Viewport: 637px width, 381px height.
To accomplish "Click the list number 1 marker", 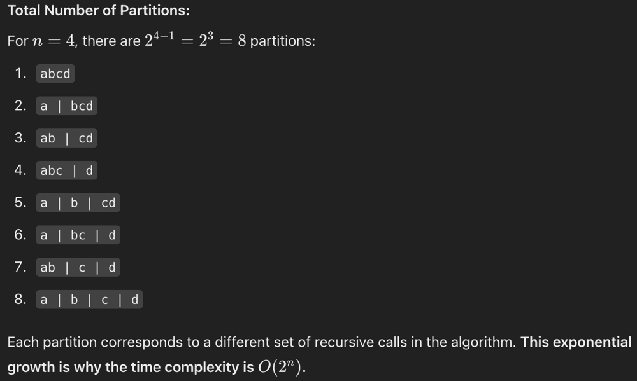I will point(20,74).
